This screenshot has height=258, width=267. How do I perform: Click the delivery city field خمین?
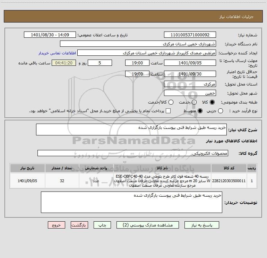click(x=190, y=93)
